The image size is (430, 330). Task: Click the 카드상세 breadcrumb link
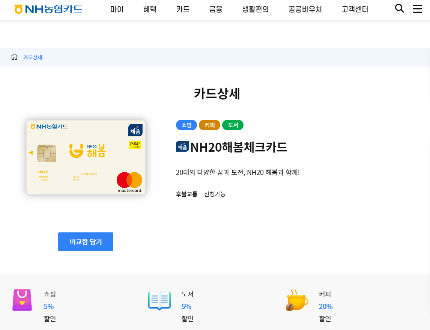click(33, 57)
